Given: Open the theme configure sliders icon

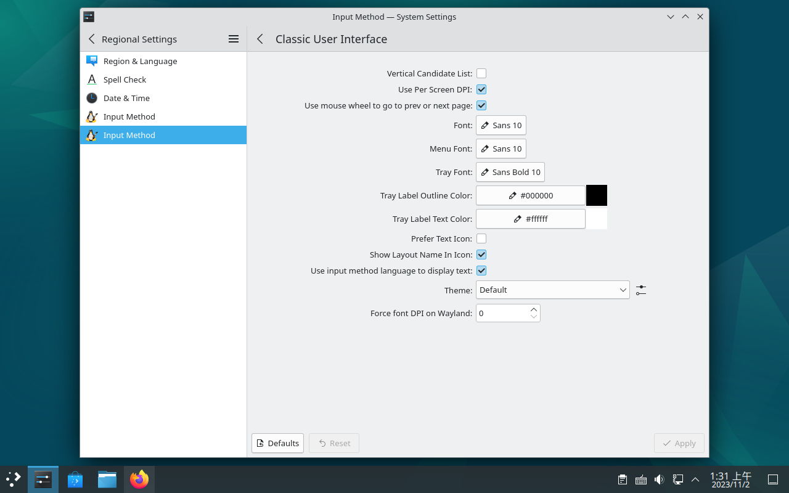Looking at the screenshot, I should pyautogui.click(x=641, y=290).
